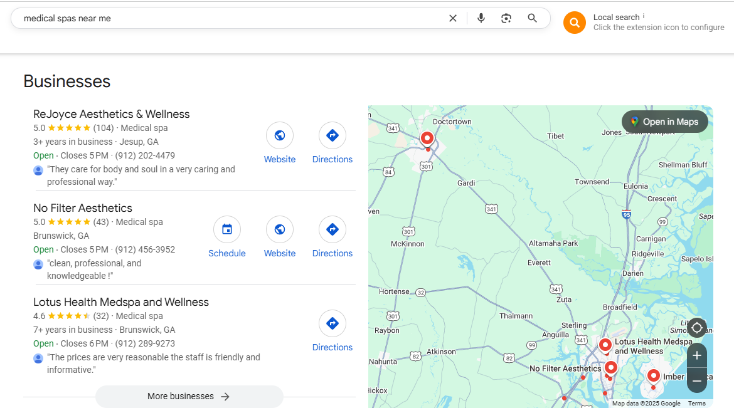Screen dimensions: 734x418
Task: Open ReJoyce Aesthetics & Wellness listing
Action: [111, 114]
